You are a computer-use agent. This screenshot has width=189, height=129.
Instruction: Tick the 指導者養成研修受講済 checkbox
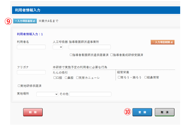point(111,55)
